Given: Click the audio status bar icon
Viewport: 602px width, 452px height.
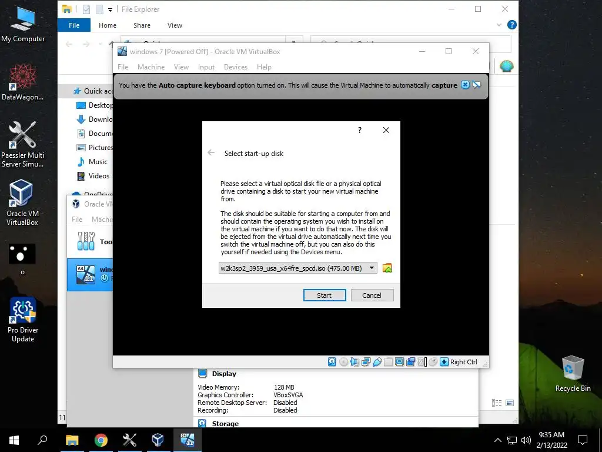Looking at the screenshot, I should pyautogui.click(x=354, y=362).
